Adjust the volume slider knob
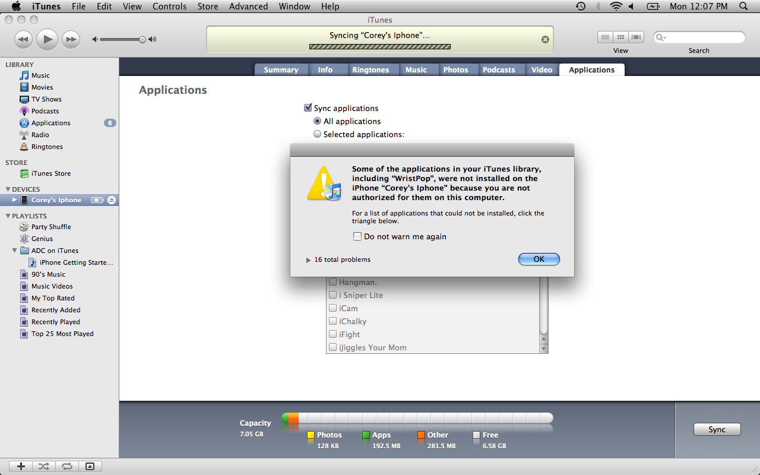 point(142,40)
